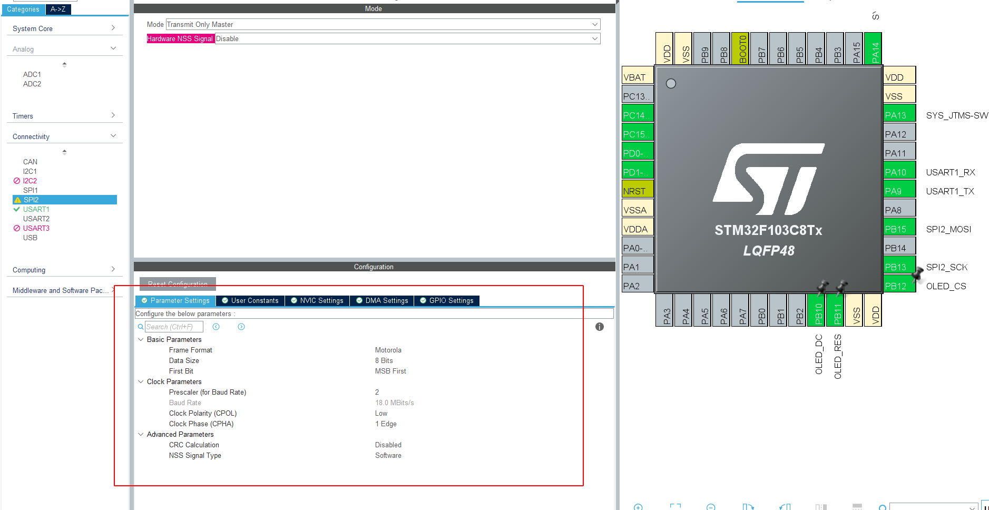The image size is (989, 510).
Task: Select I2C1 peripheral
Action: pyautogui.click(x=30, y=171)
